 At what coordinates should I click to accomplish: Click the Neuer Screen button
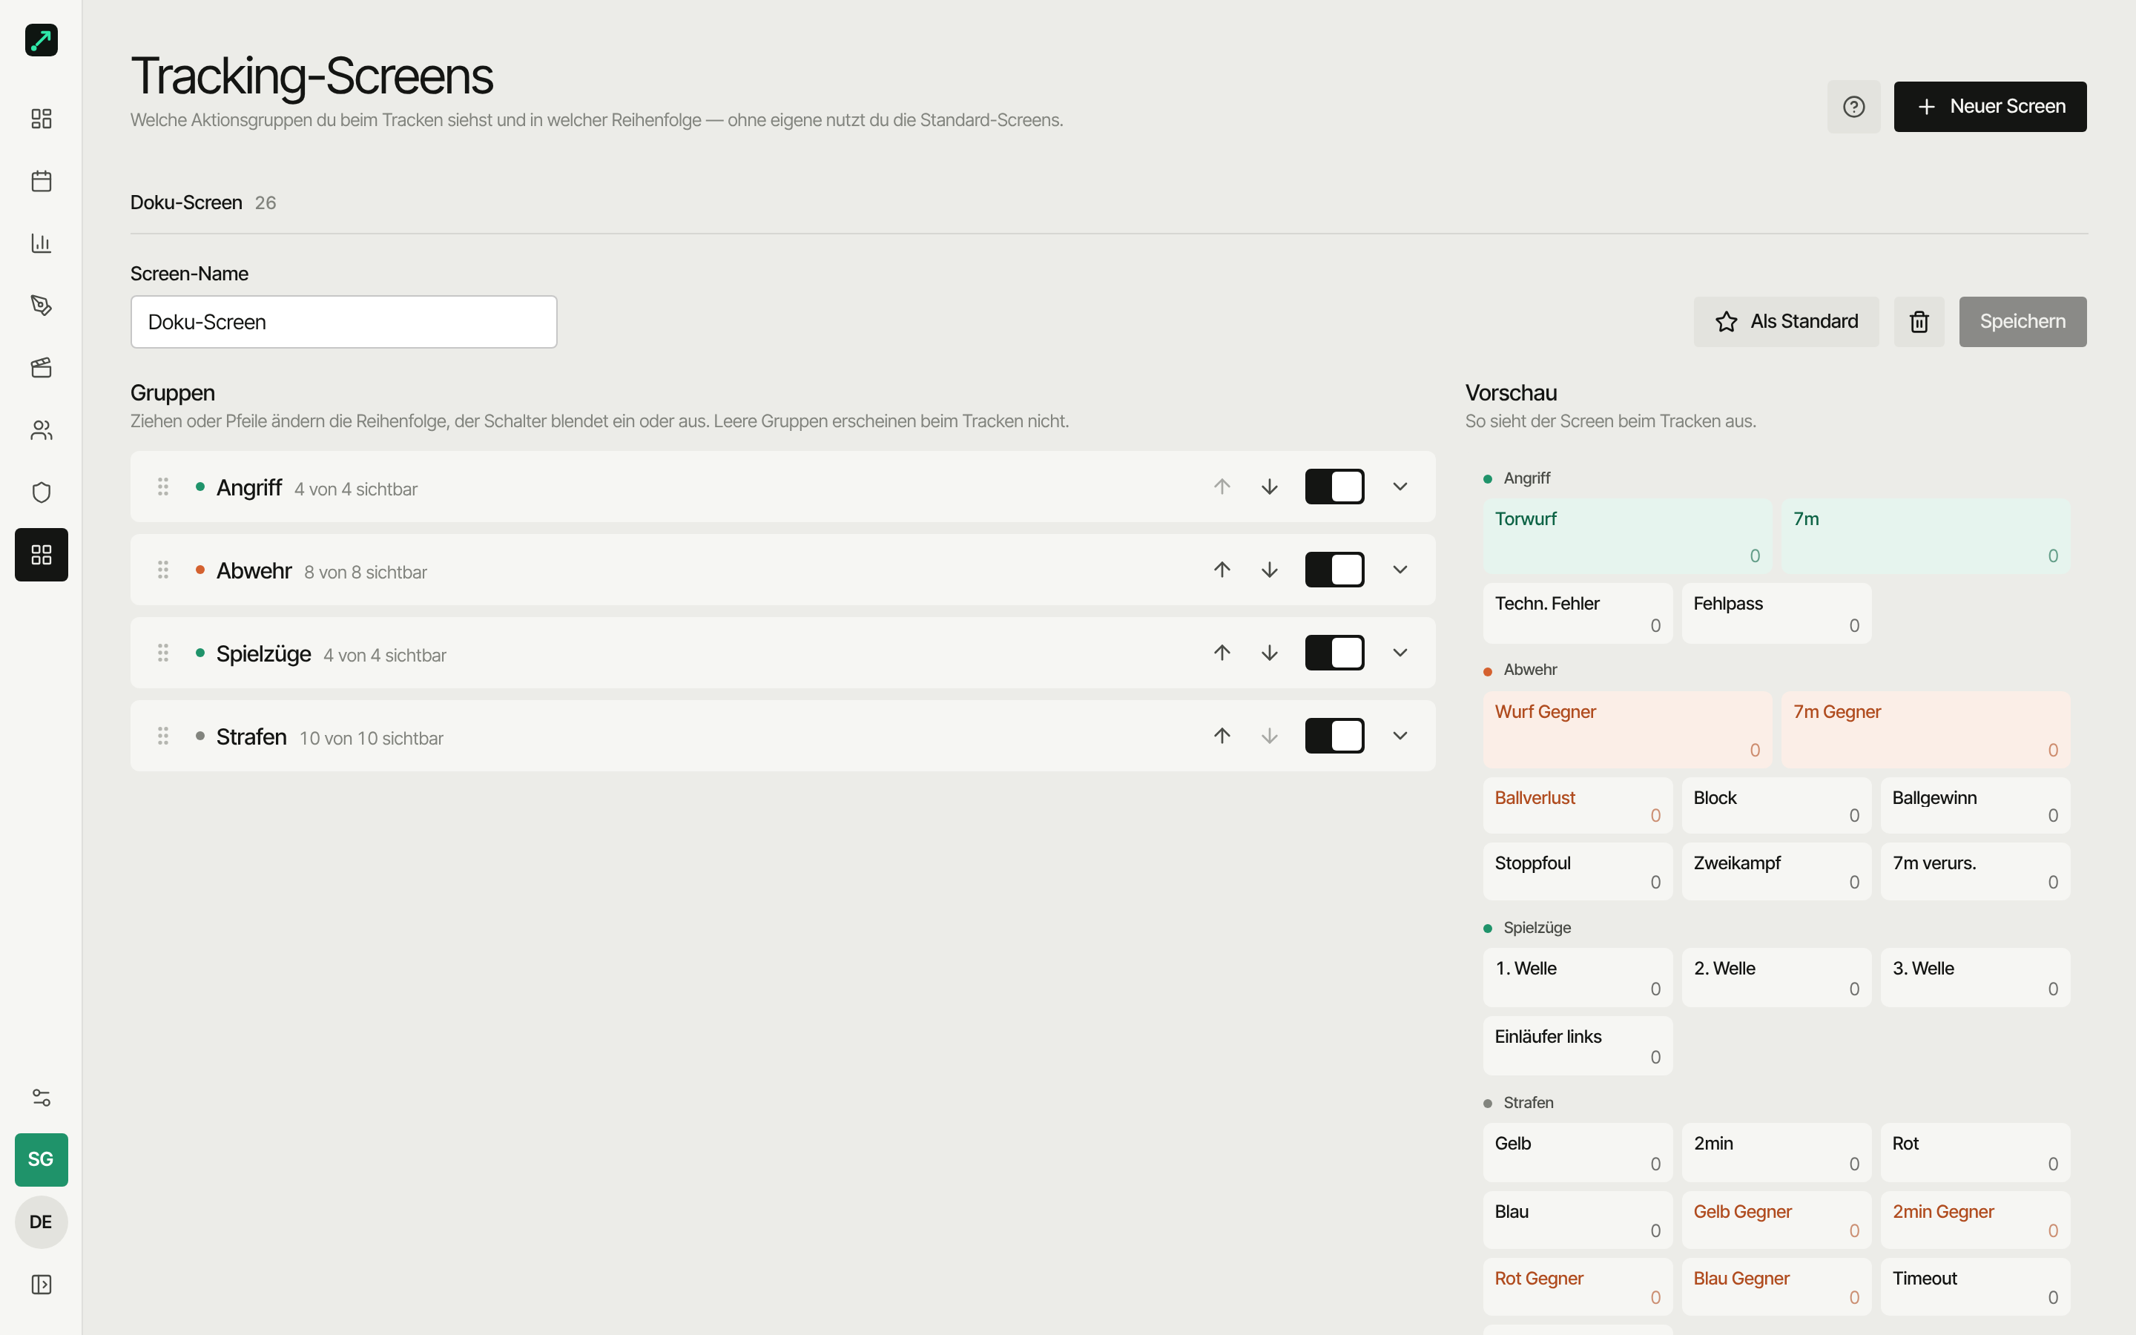pos(1989,107)
